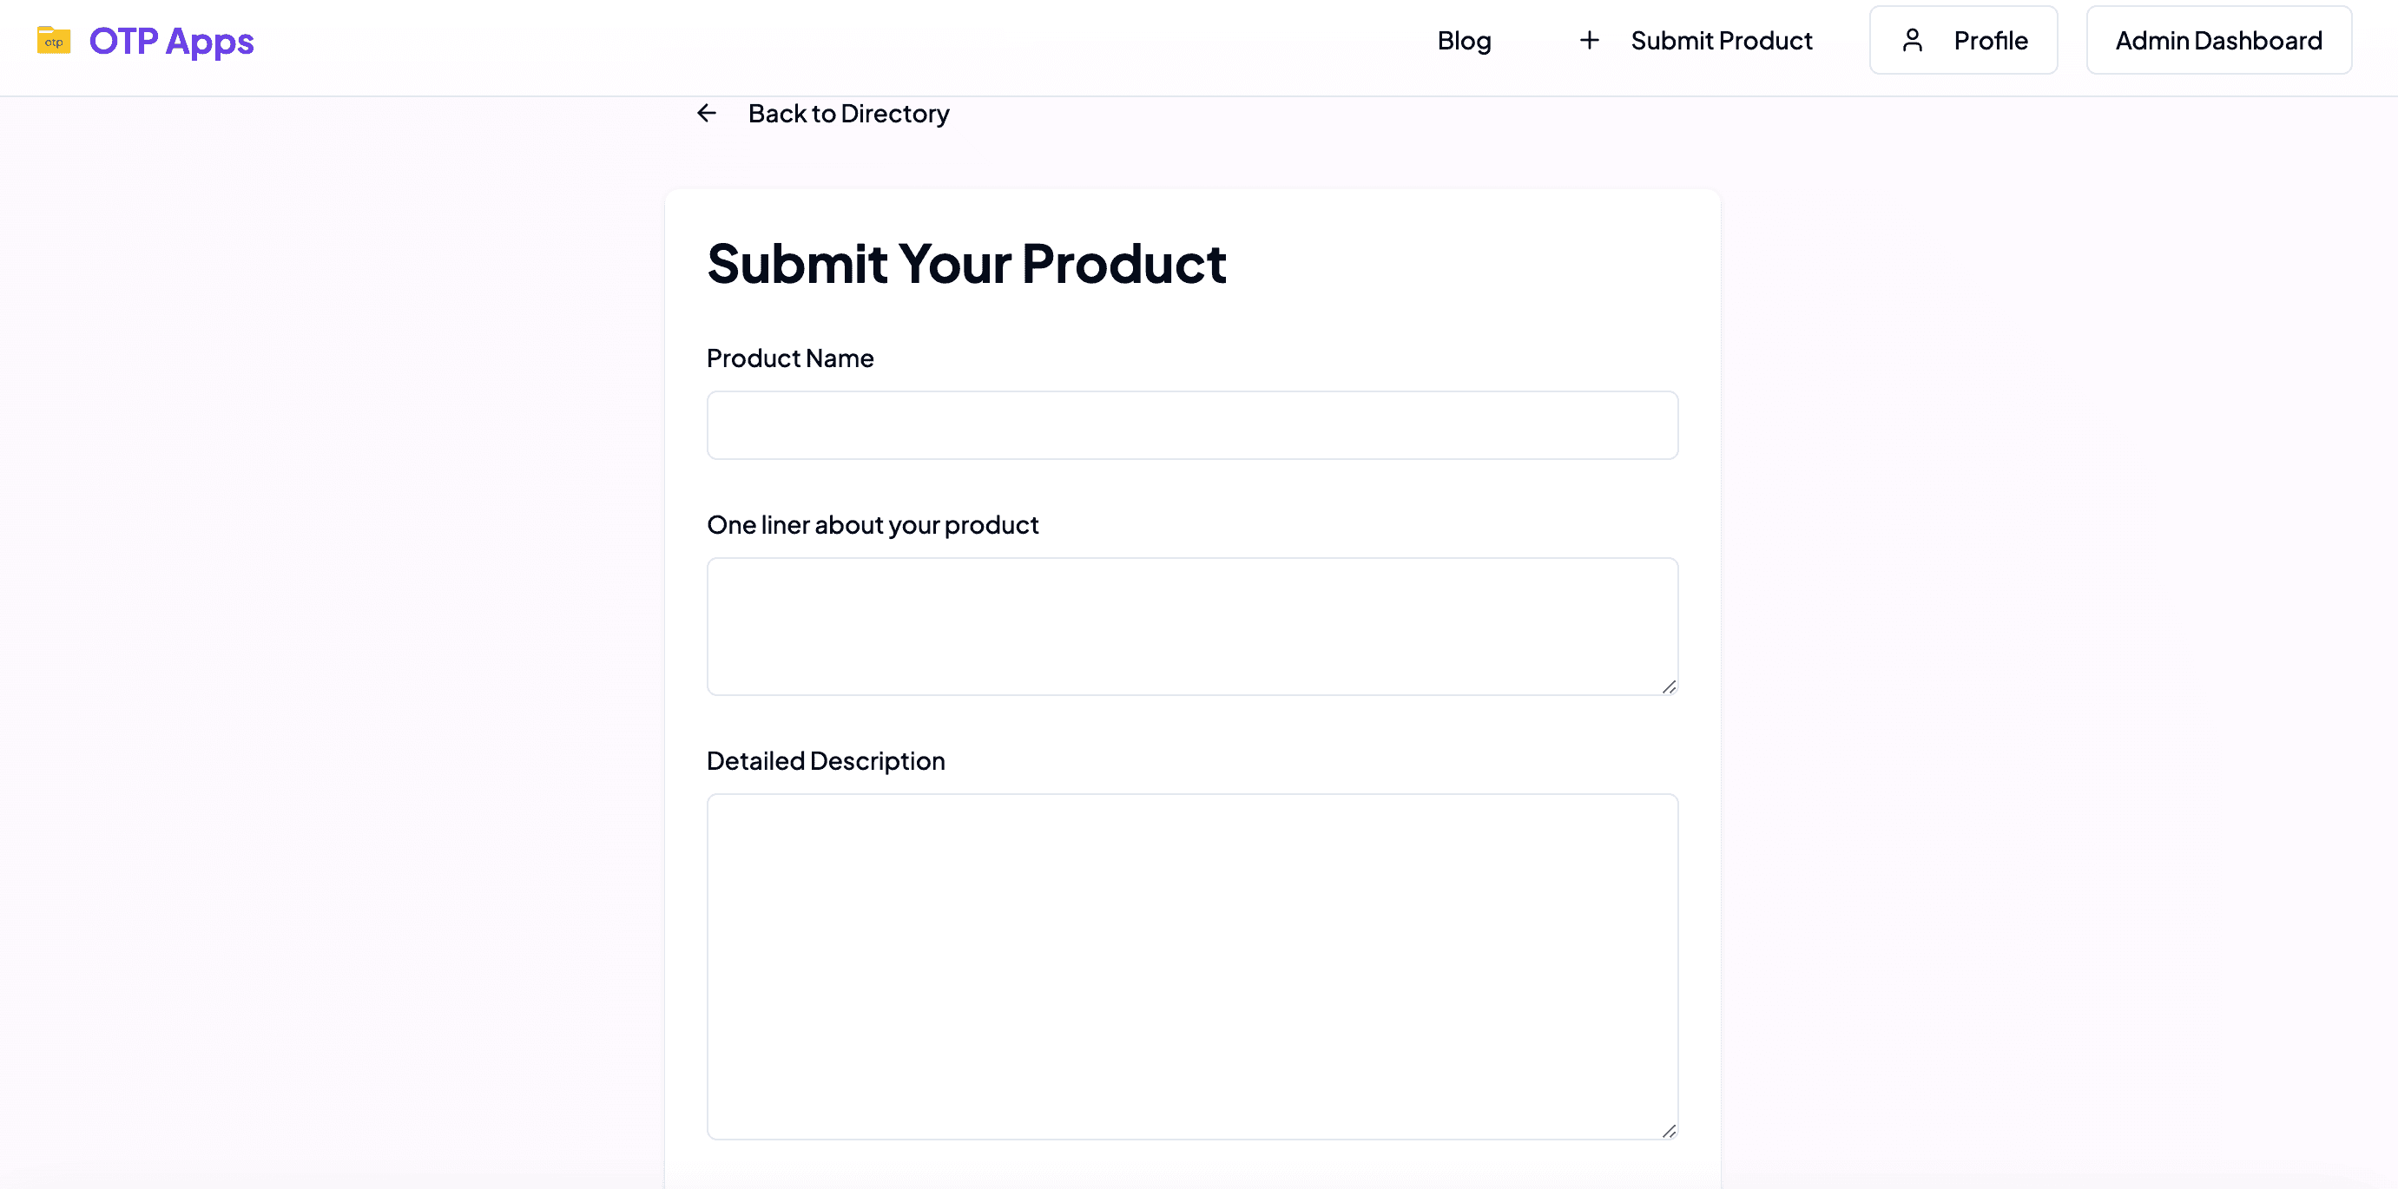
Task: Click the Submit Your Product heading
Action: 966,263
